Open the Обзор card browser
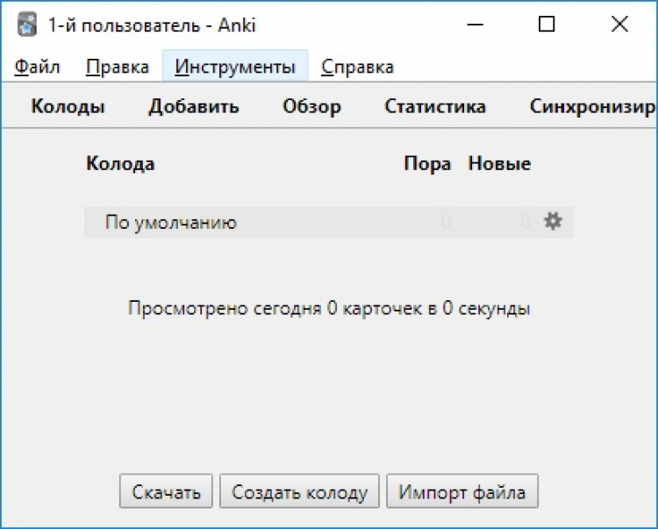 pos(311,107)
